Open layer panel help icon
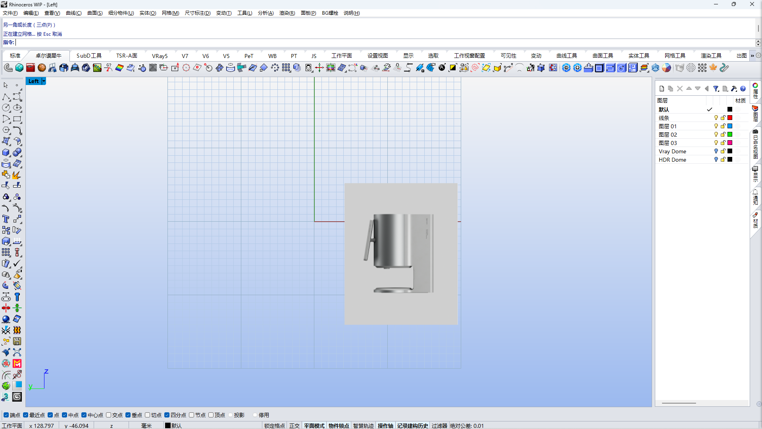 (743, 89)
